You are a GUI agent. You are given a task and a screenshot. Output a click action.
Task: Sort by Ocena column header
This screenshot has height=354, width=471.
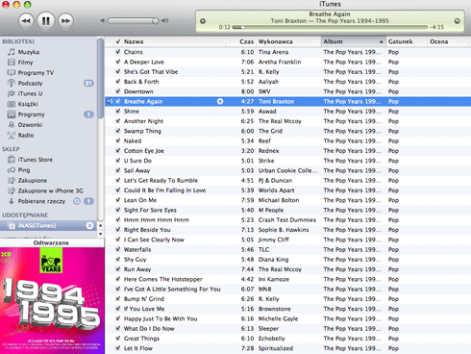tap(448, 41)
